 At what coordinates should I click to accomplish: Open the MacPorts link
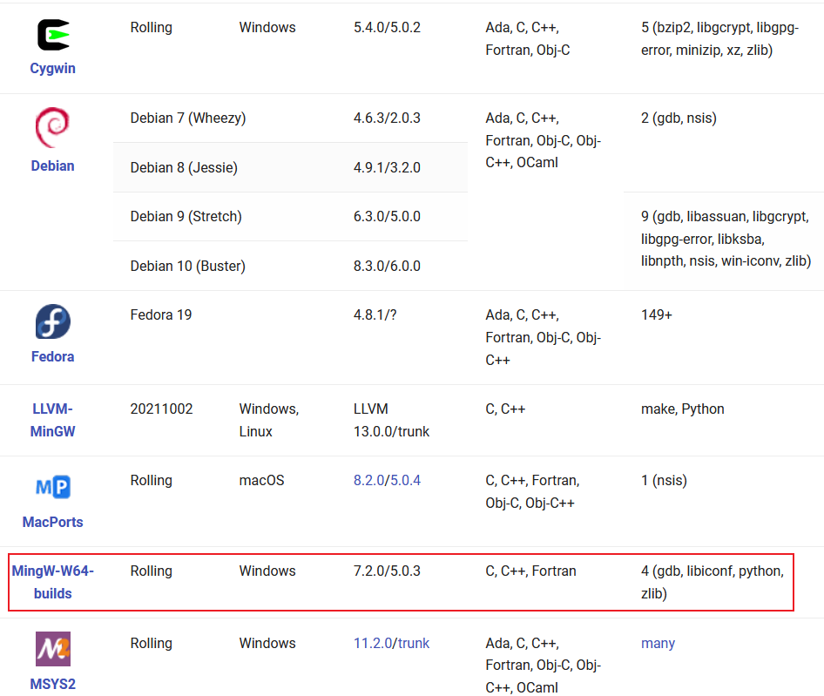(52, 522)
